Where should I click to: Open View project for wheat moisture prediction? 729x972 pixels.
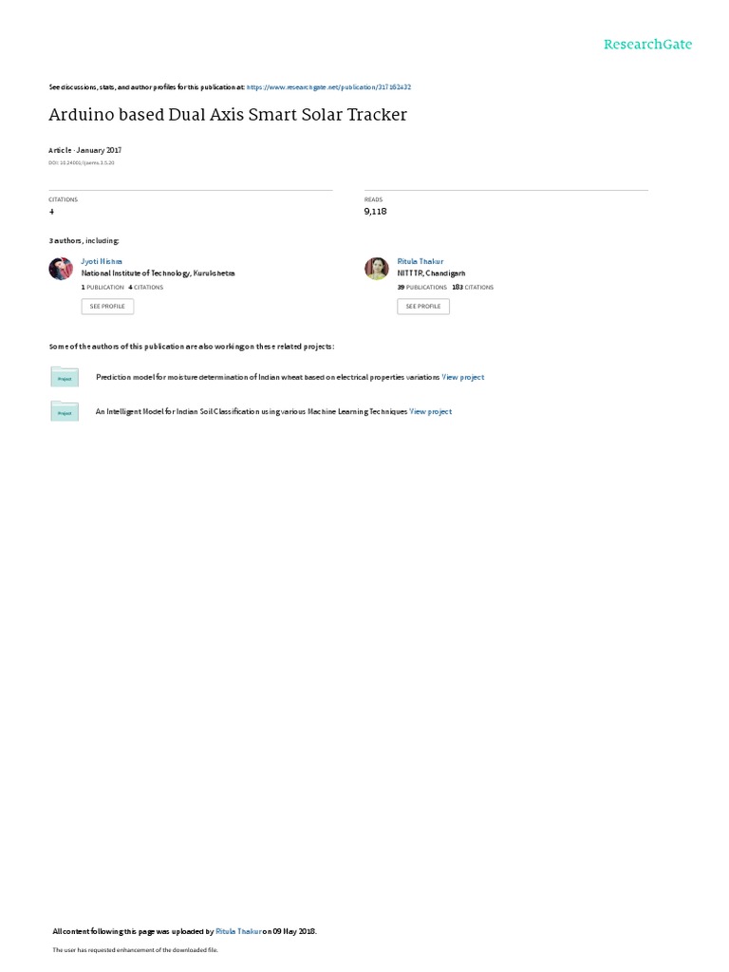click(x=463, y=377)
